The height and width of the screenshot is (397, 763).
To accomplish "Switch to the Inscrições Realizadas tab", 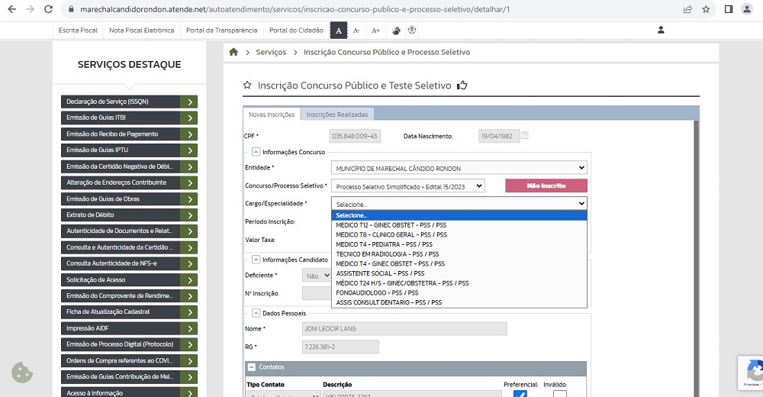I will click(336, 115).
